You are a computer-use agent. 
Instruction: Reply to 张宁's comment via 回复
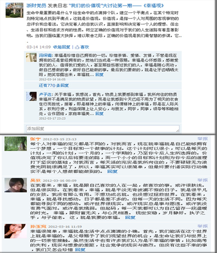pyautogui.click(x=113, y=172)
